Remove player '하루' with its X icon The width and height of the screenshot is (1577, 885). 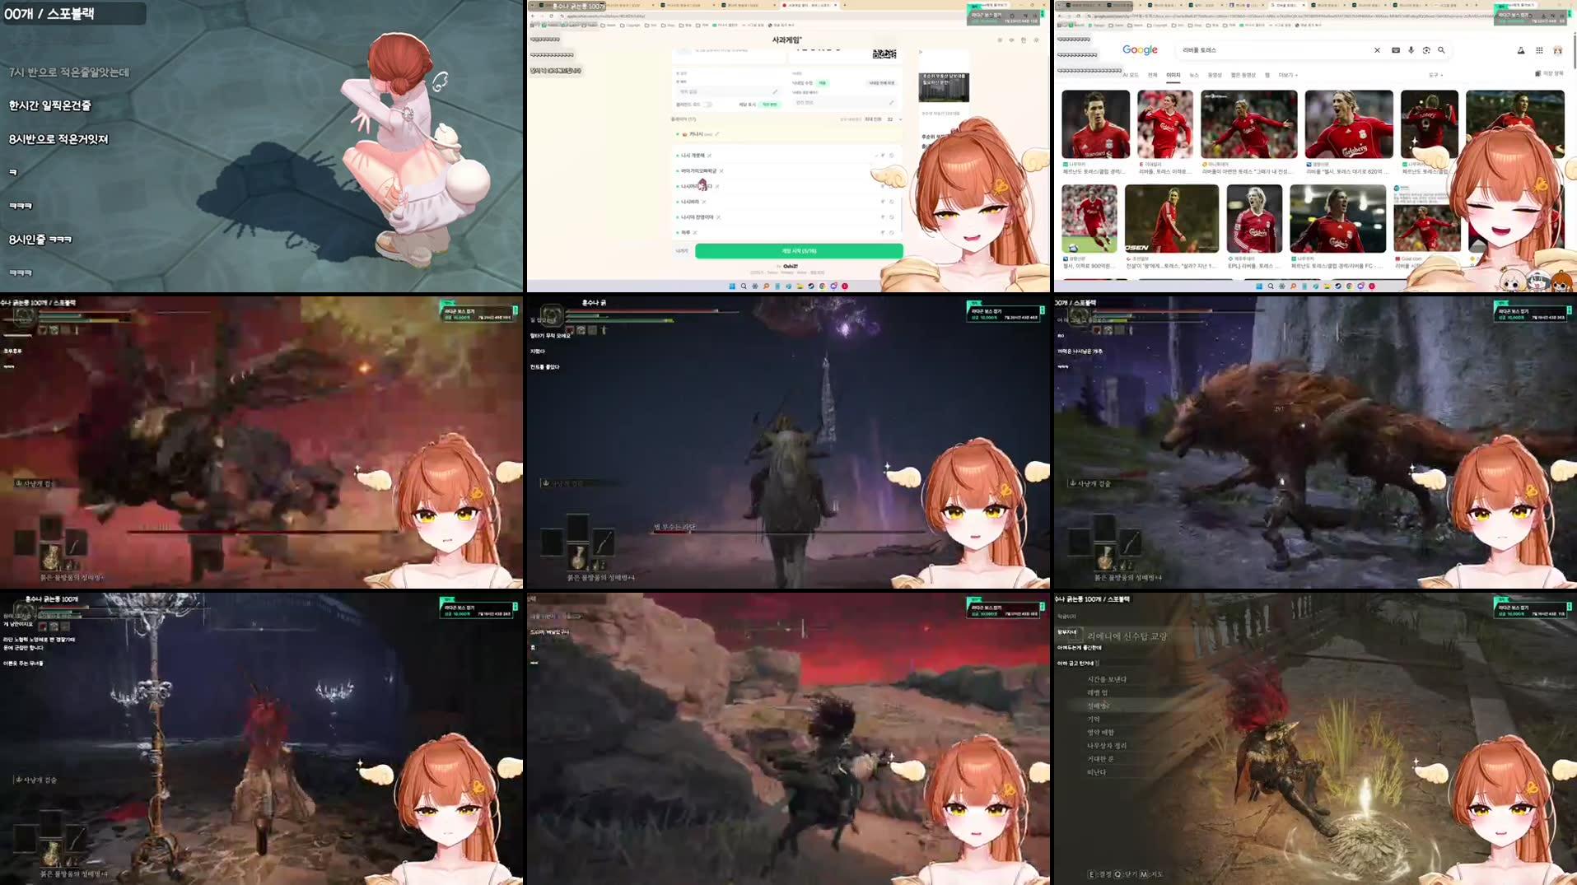tap(695, 233)
